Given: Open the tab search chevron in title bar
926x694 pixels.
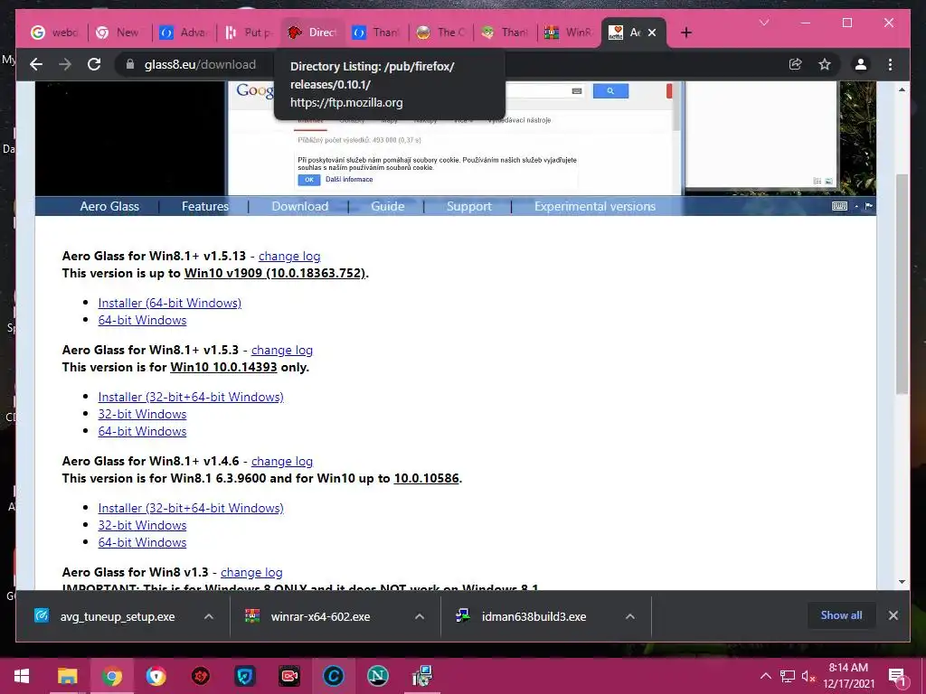Looking at the screenshot, I should (x=764, y=23).
